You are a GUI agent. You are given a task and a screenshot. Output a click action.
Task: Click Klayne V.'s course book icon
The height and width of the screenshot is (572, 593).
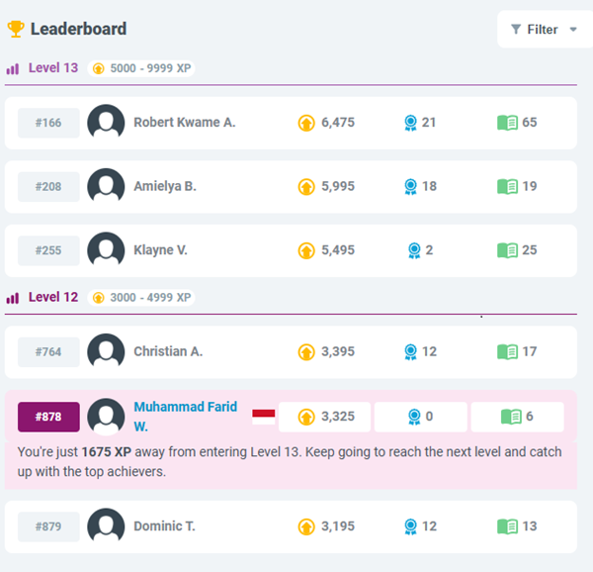click(x=507, y=250)
